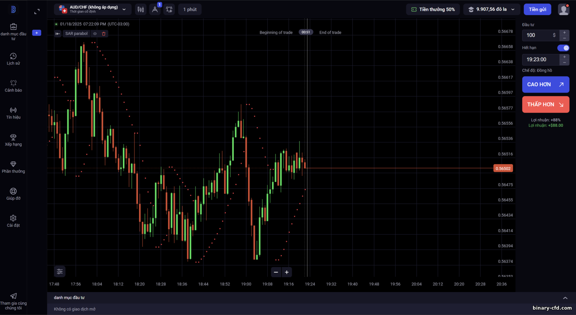Select the danh mục đầu tư bottom tab
576x315 pixels.
(69, 298)
